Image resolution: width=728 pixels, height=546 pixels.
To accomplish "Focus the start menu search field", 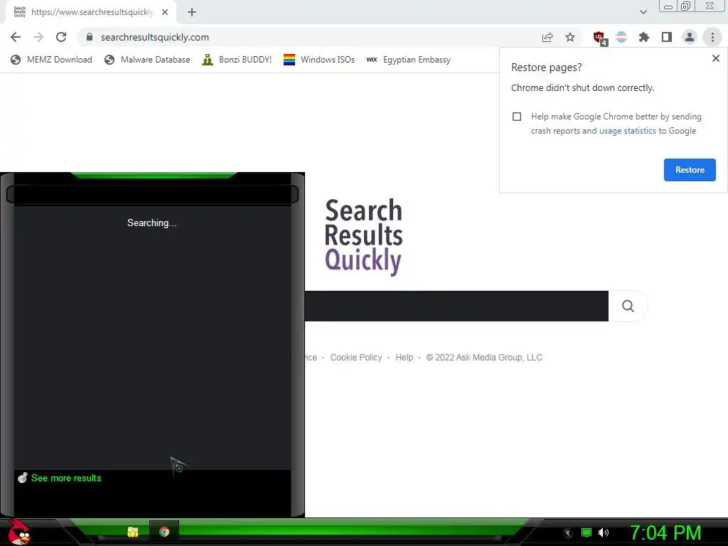I will [x=152, y=194].
